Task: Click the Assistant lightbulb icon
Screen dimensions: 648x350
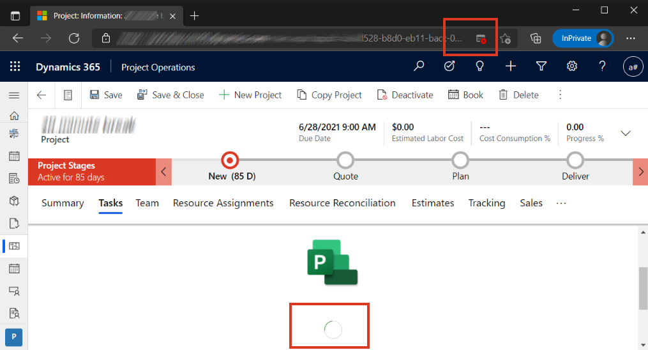Action: (479, 66)
